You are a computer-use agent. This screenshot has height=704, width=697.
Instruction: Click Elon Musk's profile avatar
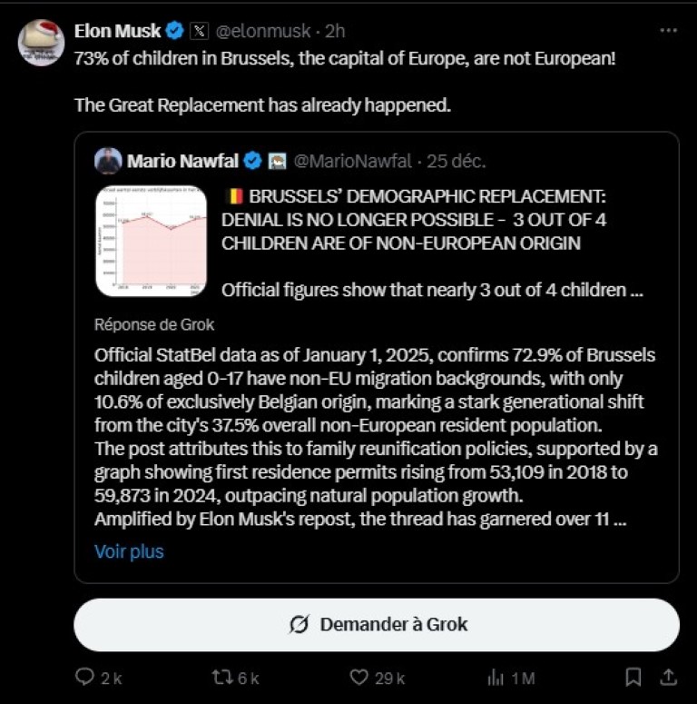tap(41, 42)
